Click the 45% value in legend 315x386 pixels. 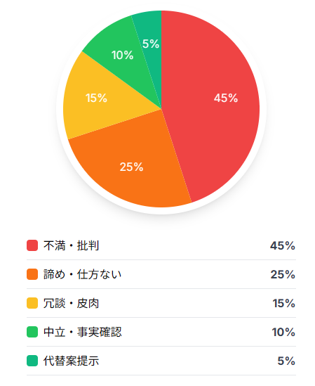click(x=283, y=245)
